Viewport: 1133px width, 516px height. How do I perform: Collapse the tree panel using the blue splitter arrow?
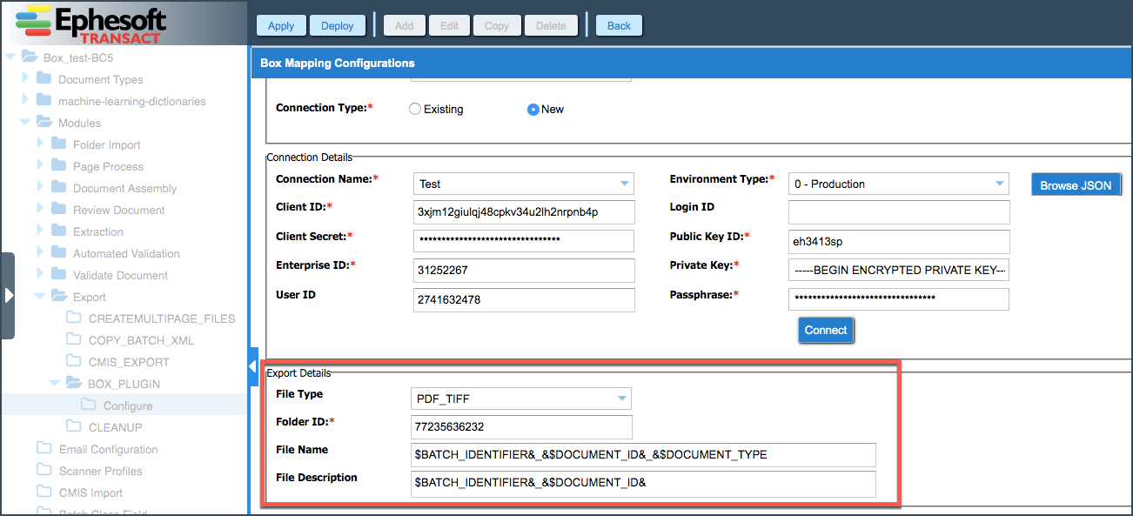pyautogui.click(x=253, y=366)
